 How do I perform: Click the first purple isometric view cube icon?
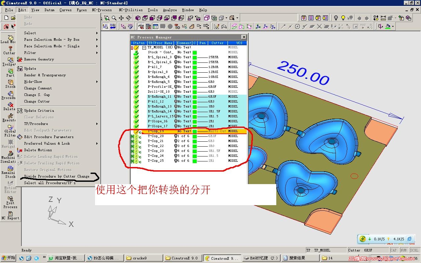click(x=138, y=18)
